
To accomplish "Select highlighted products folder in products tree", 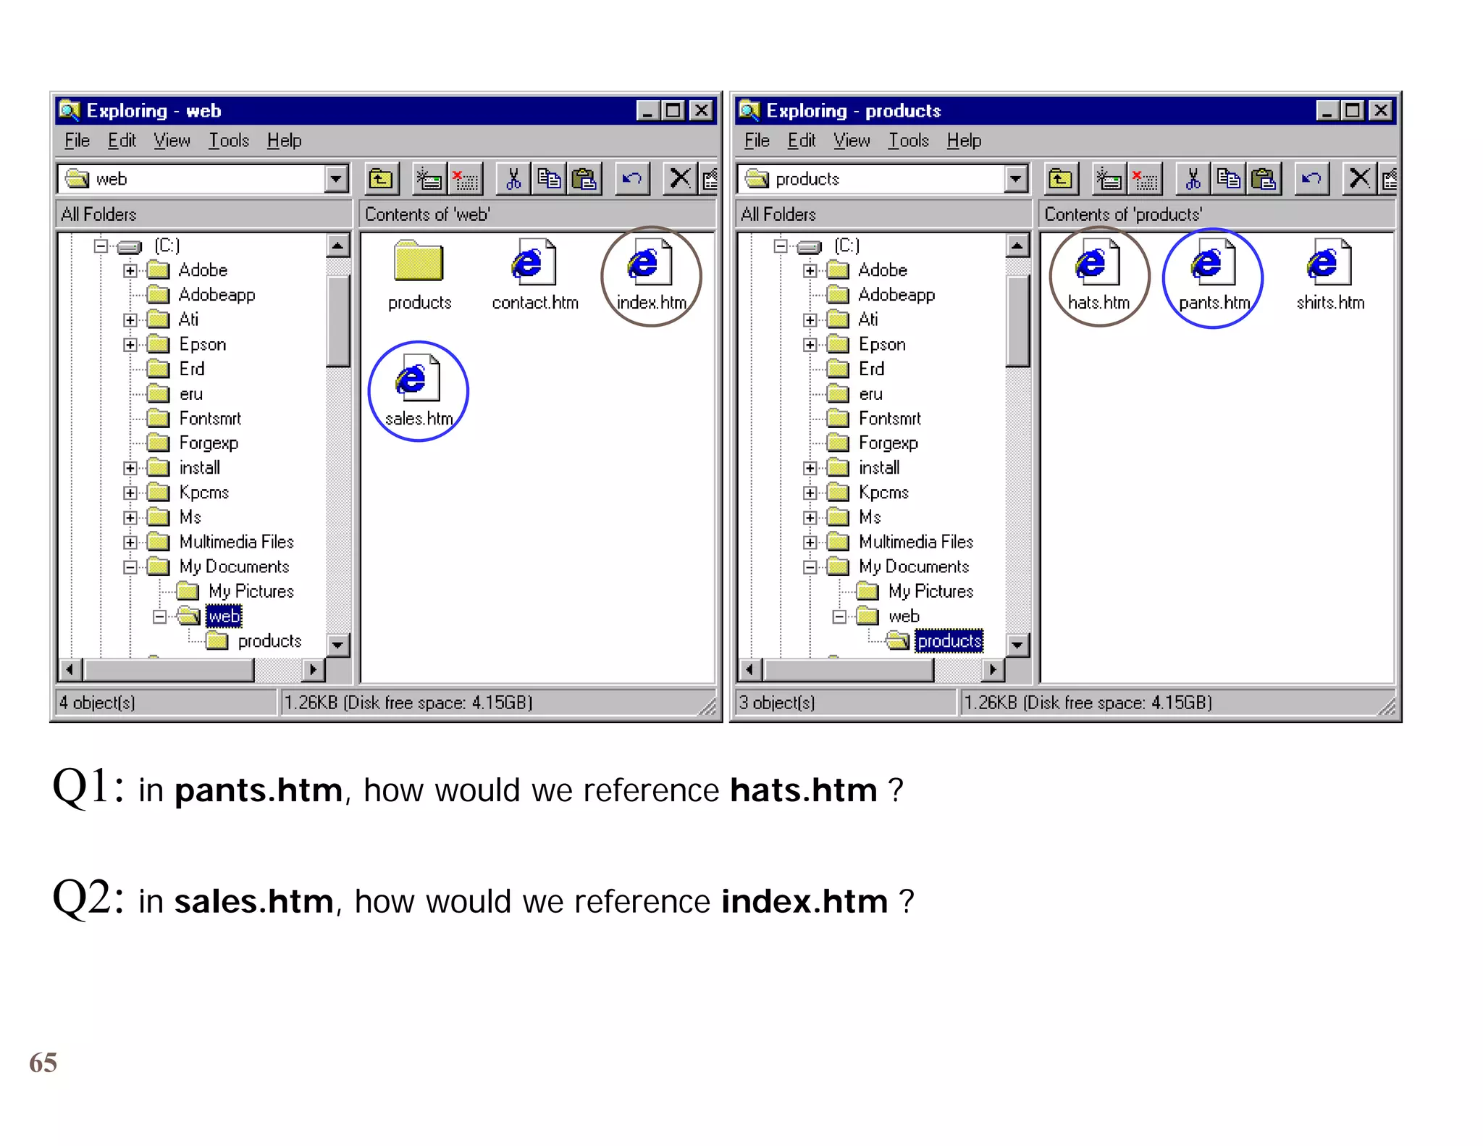I will point(949,641).
